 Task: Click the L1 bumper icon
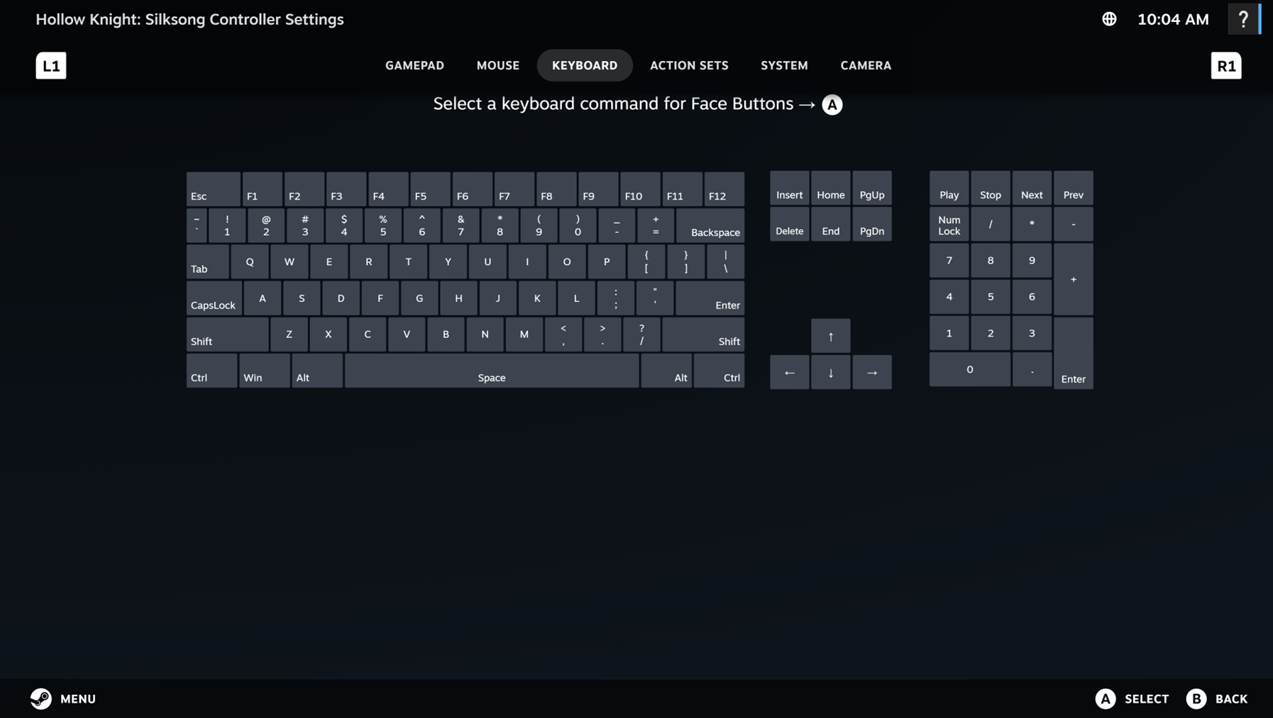click(x=51, y=66)
